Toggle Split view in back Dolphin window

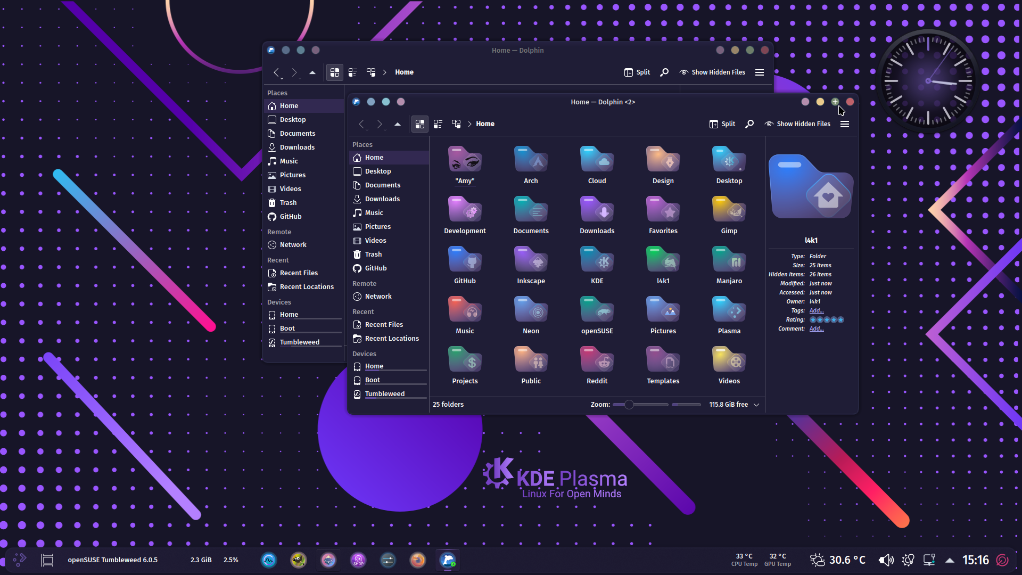pyautogui.click(x=637, y=72)
